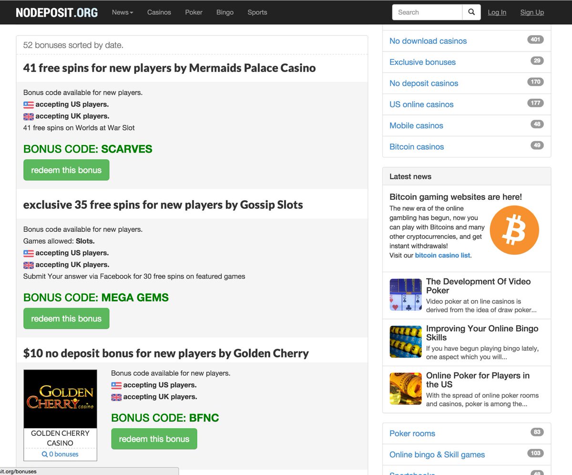Screen dimensions: 572x475
Task: Open Mobile casinos category
Action: coord(416,126)
